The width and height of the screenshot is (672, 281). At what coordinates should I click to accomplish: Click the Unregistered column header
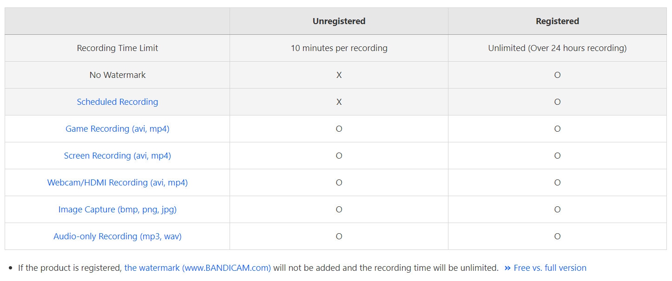[x=339, y=21]
